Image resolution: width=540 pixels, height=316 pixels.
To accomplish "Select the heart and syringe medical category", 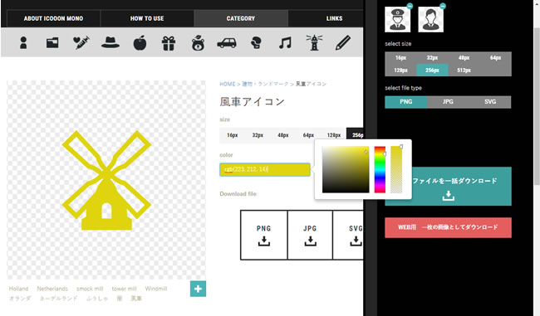I will click(x=81, y=43).
